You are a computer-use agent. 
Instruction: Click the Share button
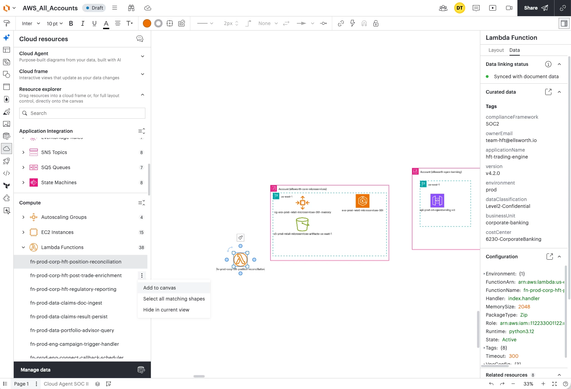pyautogui.click(x=536, y=8)
